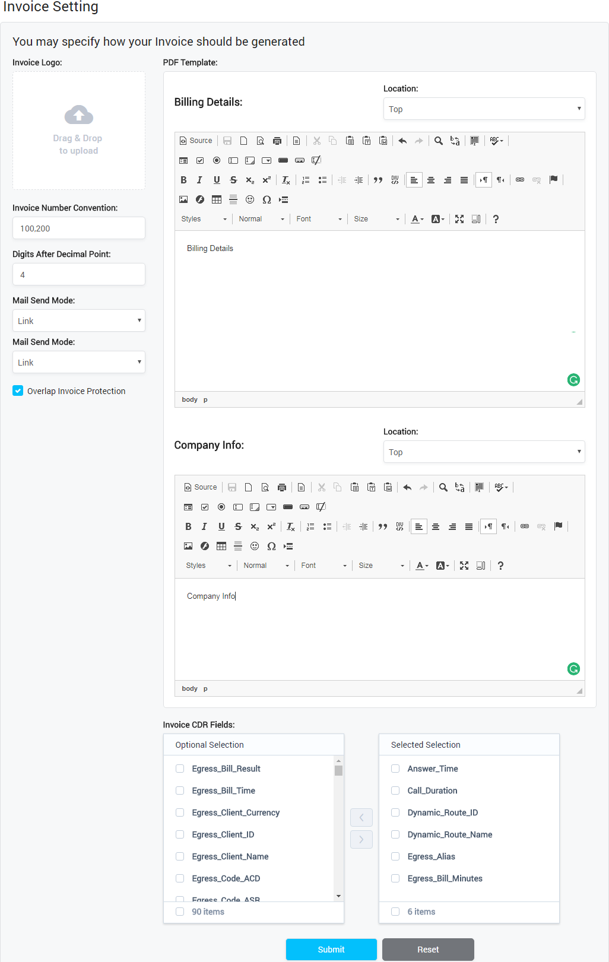
Task: Click Invoice Number Convention field
Action: 79,228
